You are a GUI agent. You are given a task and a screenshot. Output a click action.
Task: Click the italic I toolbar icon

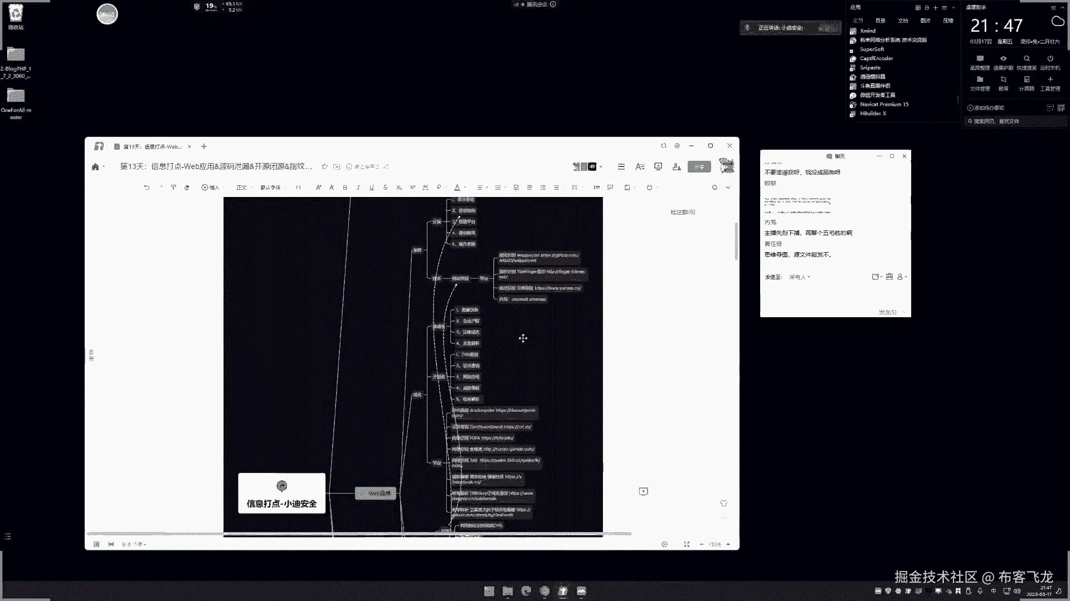coord(358,188)
